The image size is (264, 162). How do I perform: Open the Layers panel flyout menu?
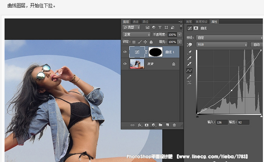pos(180,21)
